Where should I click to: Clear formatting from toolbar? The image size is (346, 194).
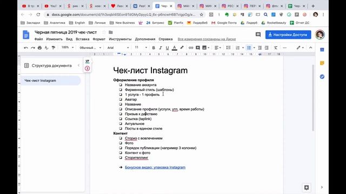click(x=276, y=48)
